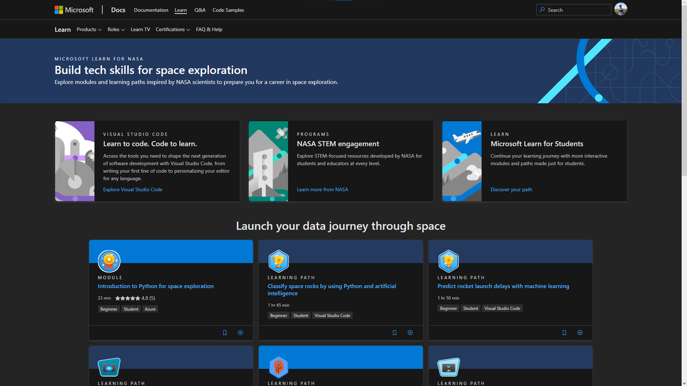This screenshot has height=386, width=687.
Task: Expand the Roles dropdown menu
Action: [x=116, y=29]
